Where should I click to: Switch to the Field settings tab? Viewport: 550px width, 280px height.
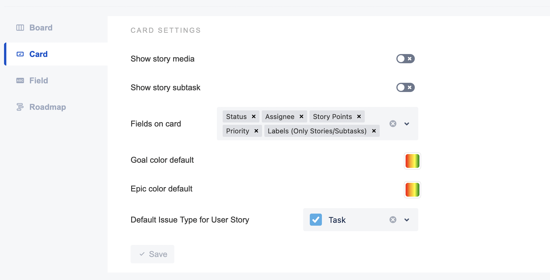point(39,80)
